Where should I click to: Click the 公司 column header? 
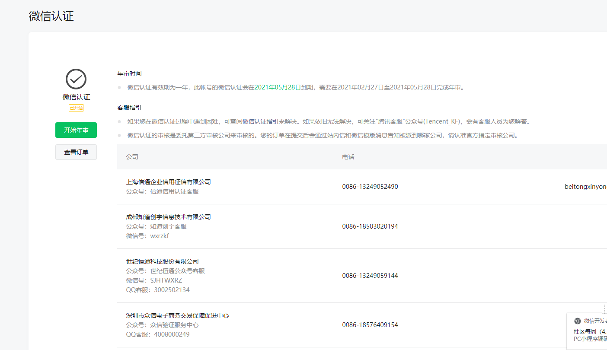point(132,157)
